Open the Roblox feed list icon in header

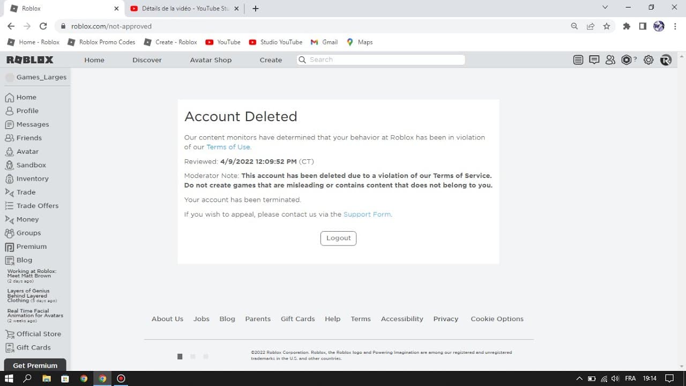tap(578, 60)
